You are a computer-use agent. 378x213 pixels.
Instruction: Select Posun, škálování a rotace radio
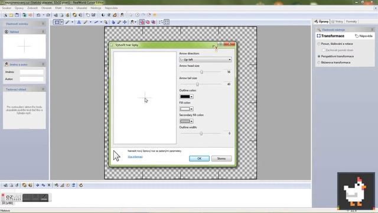(x=319, y=44)
